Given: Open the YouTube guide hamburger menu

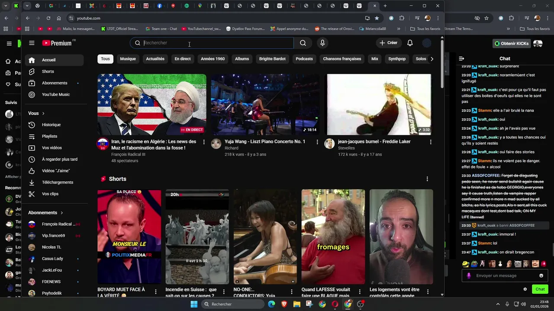Looking at the screenshot, I should (32, 43).
